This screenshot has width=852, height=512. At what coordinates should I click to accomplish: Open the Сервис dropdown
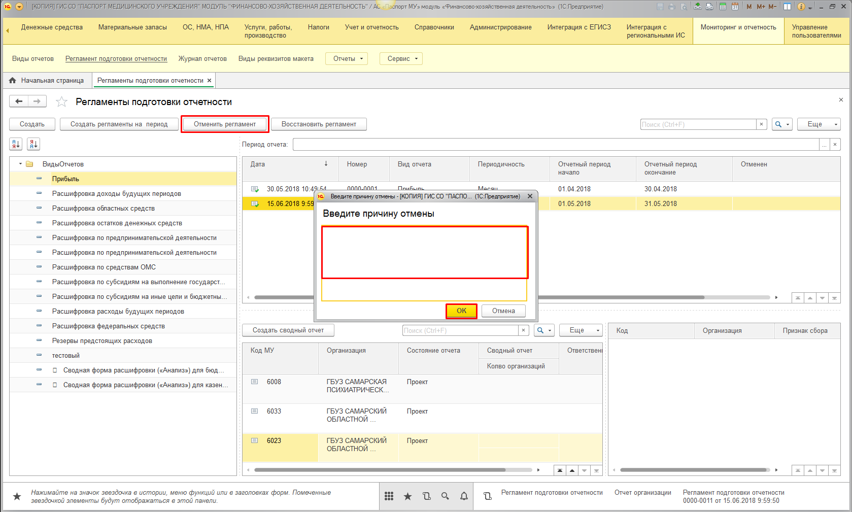401,59
